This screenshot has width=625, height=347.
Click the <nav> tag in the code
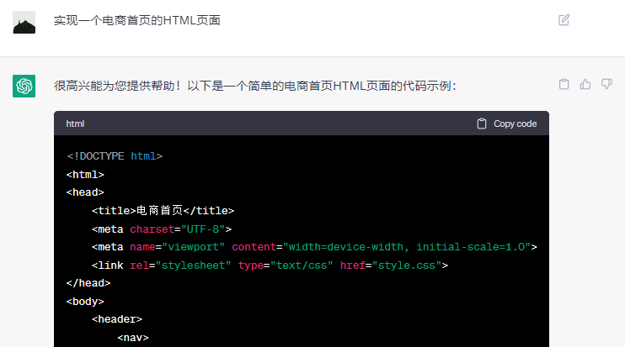tap(133, 338)
